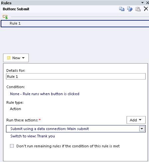The image size is (149, 162).
Task: Expand the Add button's dropdown arrow
Action: [x=140, y=120]
